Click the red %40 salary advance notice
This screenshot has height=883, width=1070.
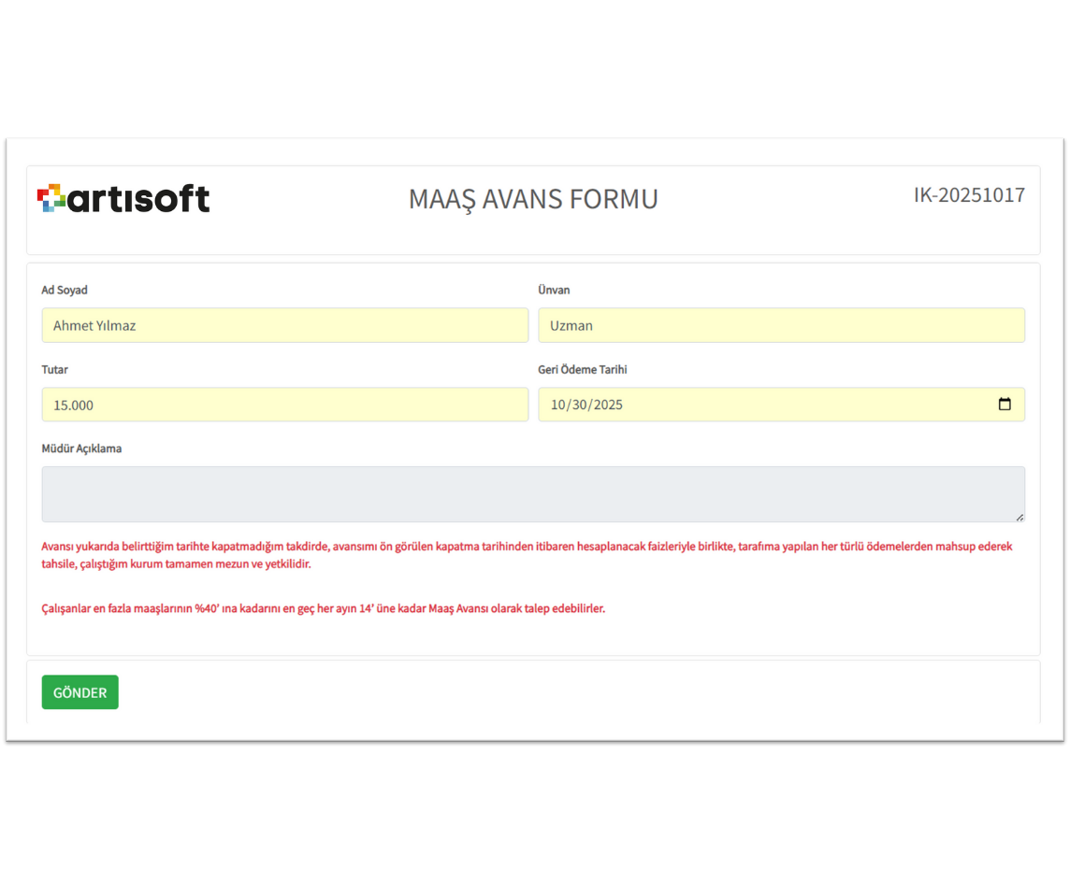tap(323, 608)
